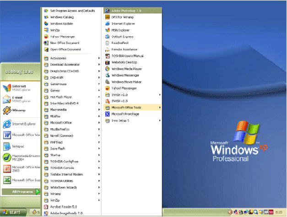Open New Office Document icon
Viewport: 287px width, 217px height.
click(46, 43)
